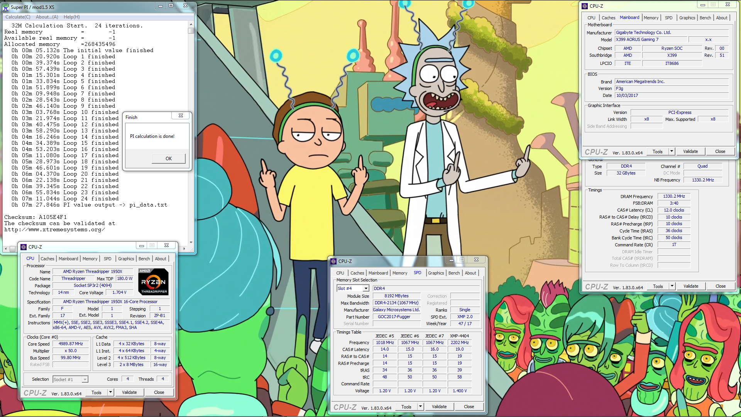The image size is (741, 417).
Task: Switch to Bench tab in the CPU-tab CPU-Z window
Action: [x=144, y=259]
